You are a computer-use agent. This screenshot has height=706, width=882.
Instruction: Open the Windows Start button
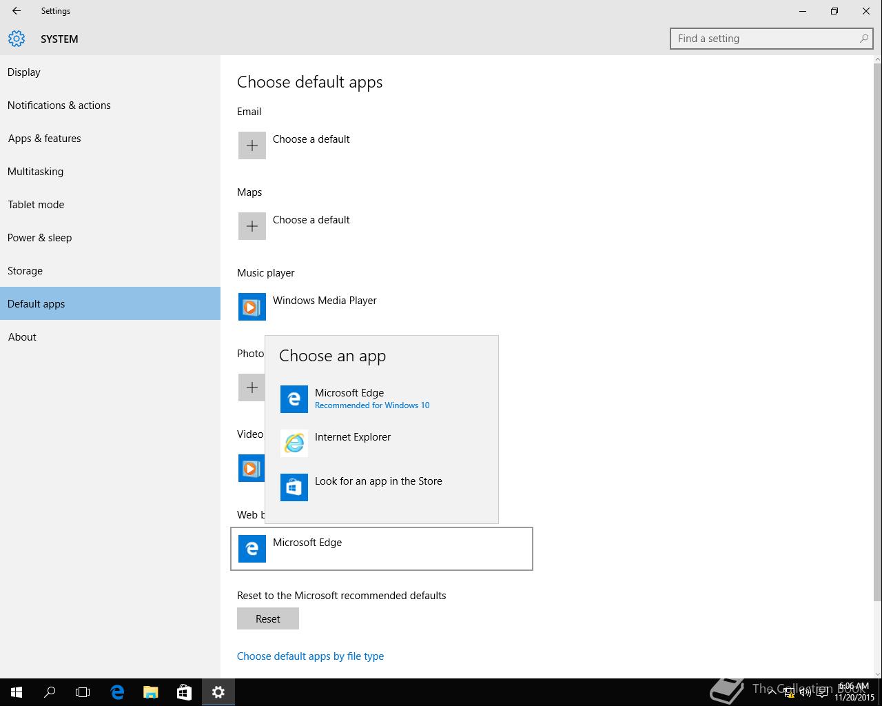17,692
